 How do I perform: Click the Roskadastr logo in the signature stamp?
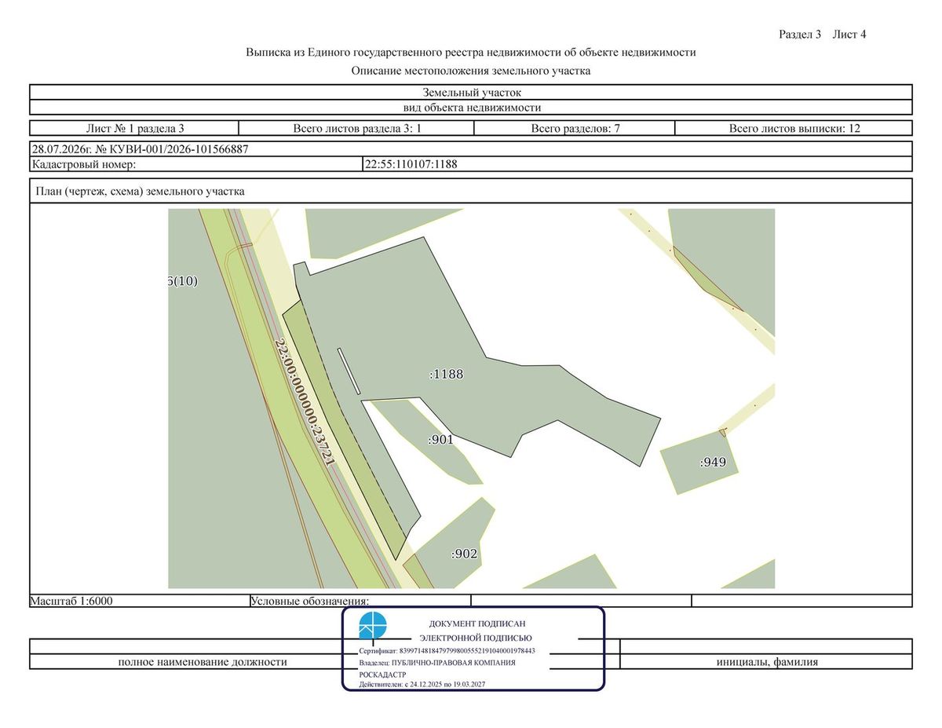click(x=373, y=627)
